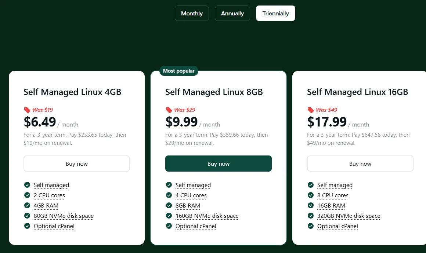Click the checkmark icon next to 160GB NVMe disk space

[169, 216]
